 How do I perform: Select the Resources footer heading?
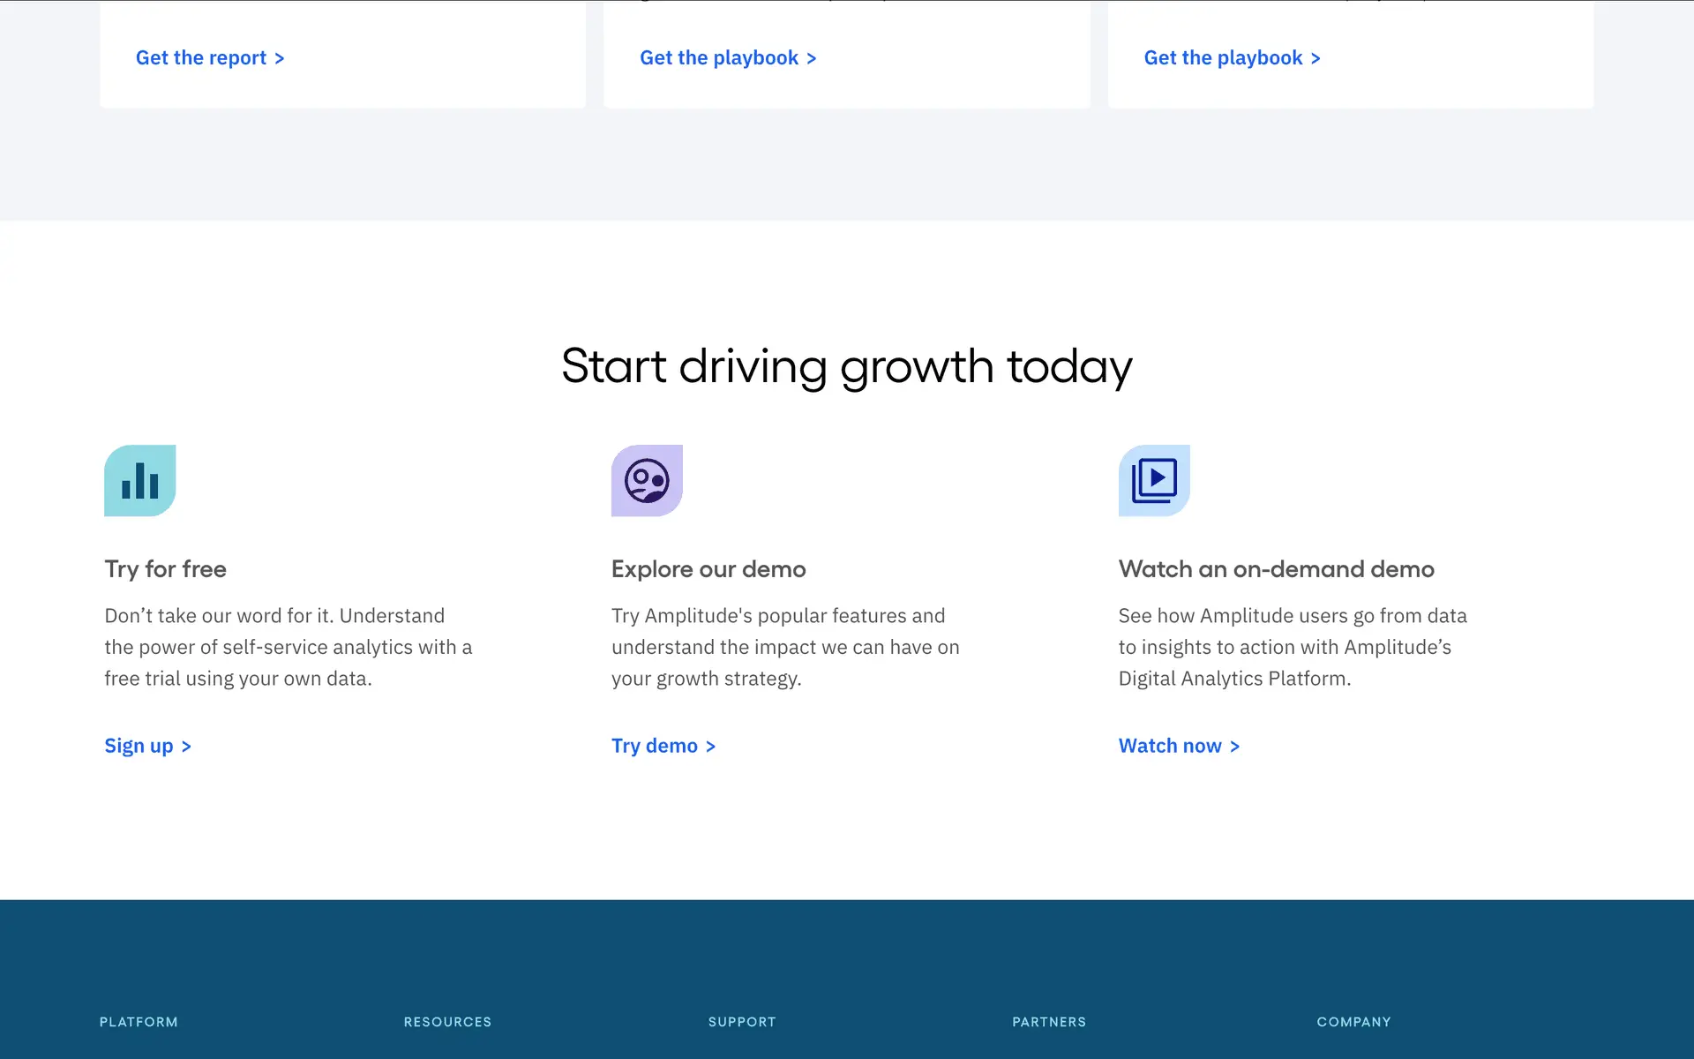point(447,1022)
